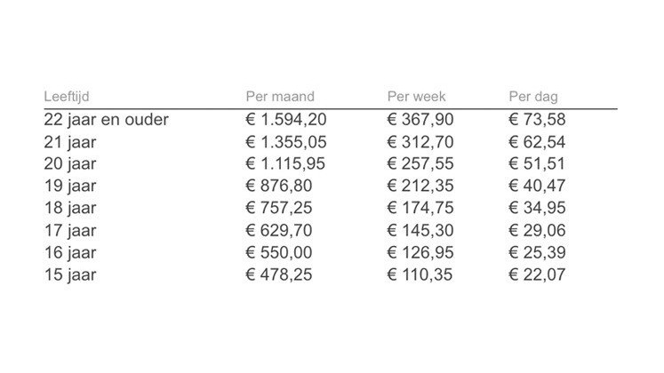The height and width of the screenshot is (373, 664).
Task: Click the € 22,07 daily value
Action: (537, 275)
